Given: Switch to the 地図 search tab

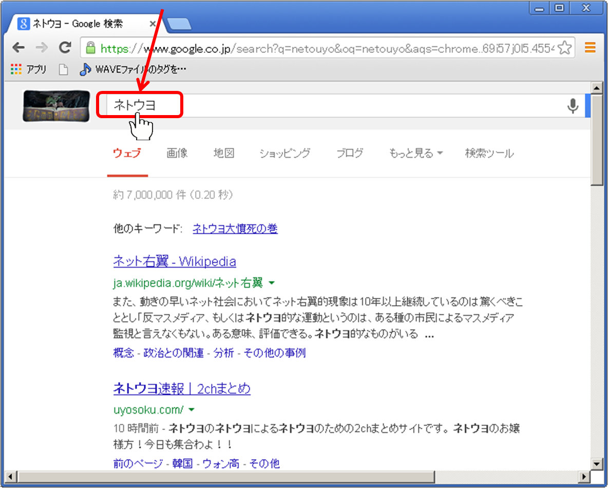Looking at the screenshot, I should [224, 153].
